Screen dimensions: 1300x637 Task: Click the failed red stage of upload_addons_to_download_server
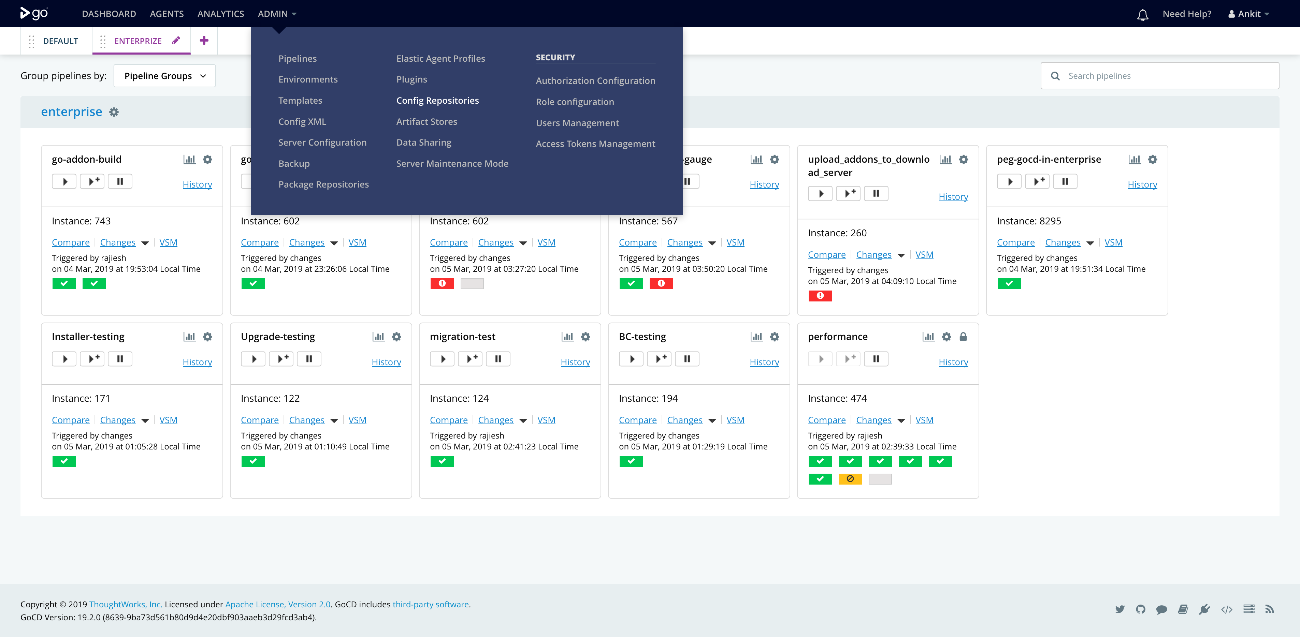[x=820, y=296]
